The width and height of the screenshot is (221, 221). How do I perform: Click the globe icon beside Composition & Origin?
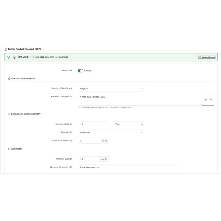point(9,79)
